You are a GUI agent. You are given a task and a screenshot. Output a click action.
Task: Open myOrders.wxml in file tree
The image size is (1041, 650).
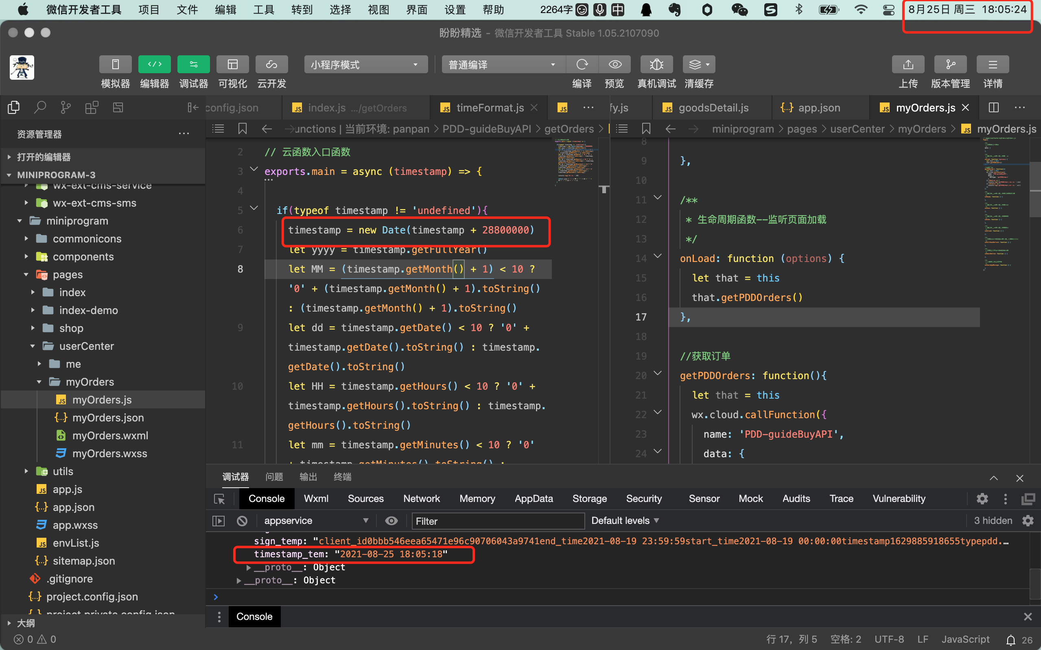(x=110, y=436)
